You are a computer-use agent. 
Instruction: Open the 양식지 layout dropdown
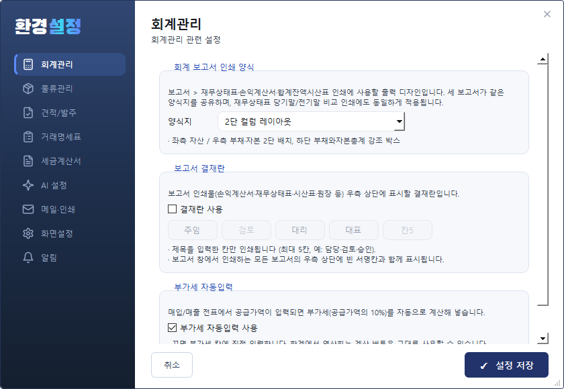[311, 121]
